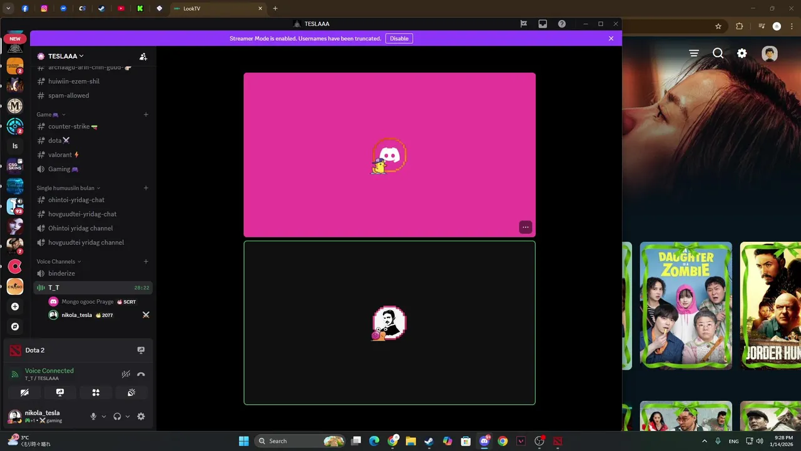The height and width of the screenshot is (451, 801).
Task: Turn on camera in voice panel
Action: [24, 392]
